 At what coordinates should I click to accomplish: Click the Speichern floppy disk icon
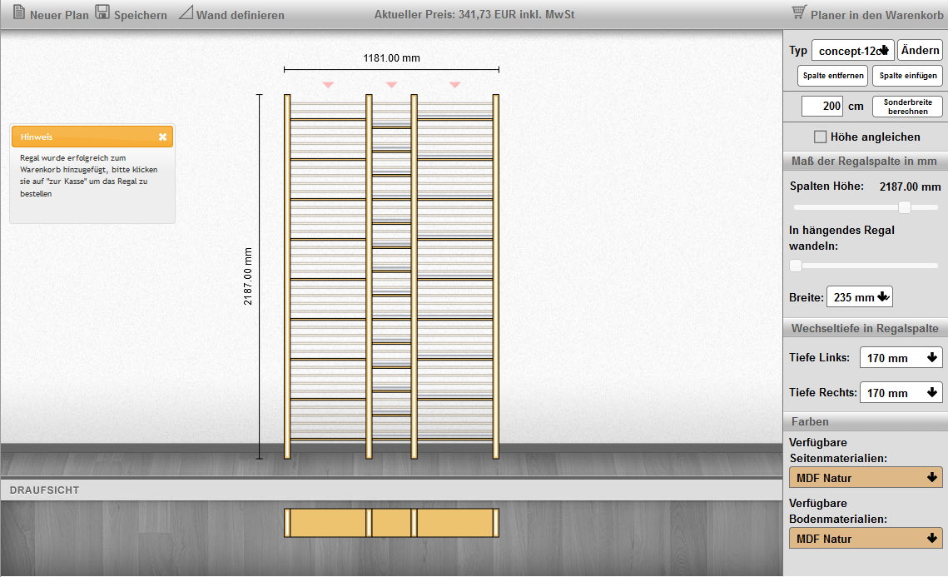click(102, 12)
